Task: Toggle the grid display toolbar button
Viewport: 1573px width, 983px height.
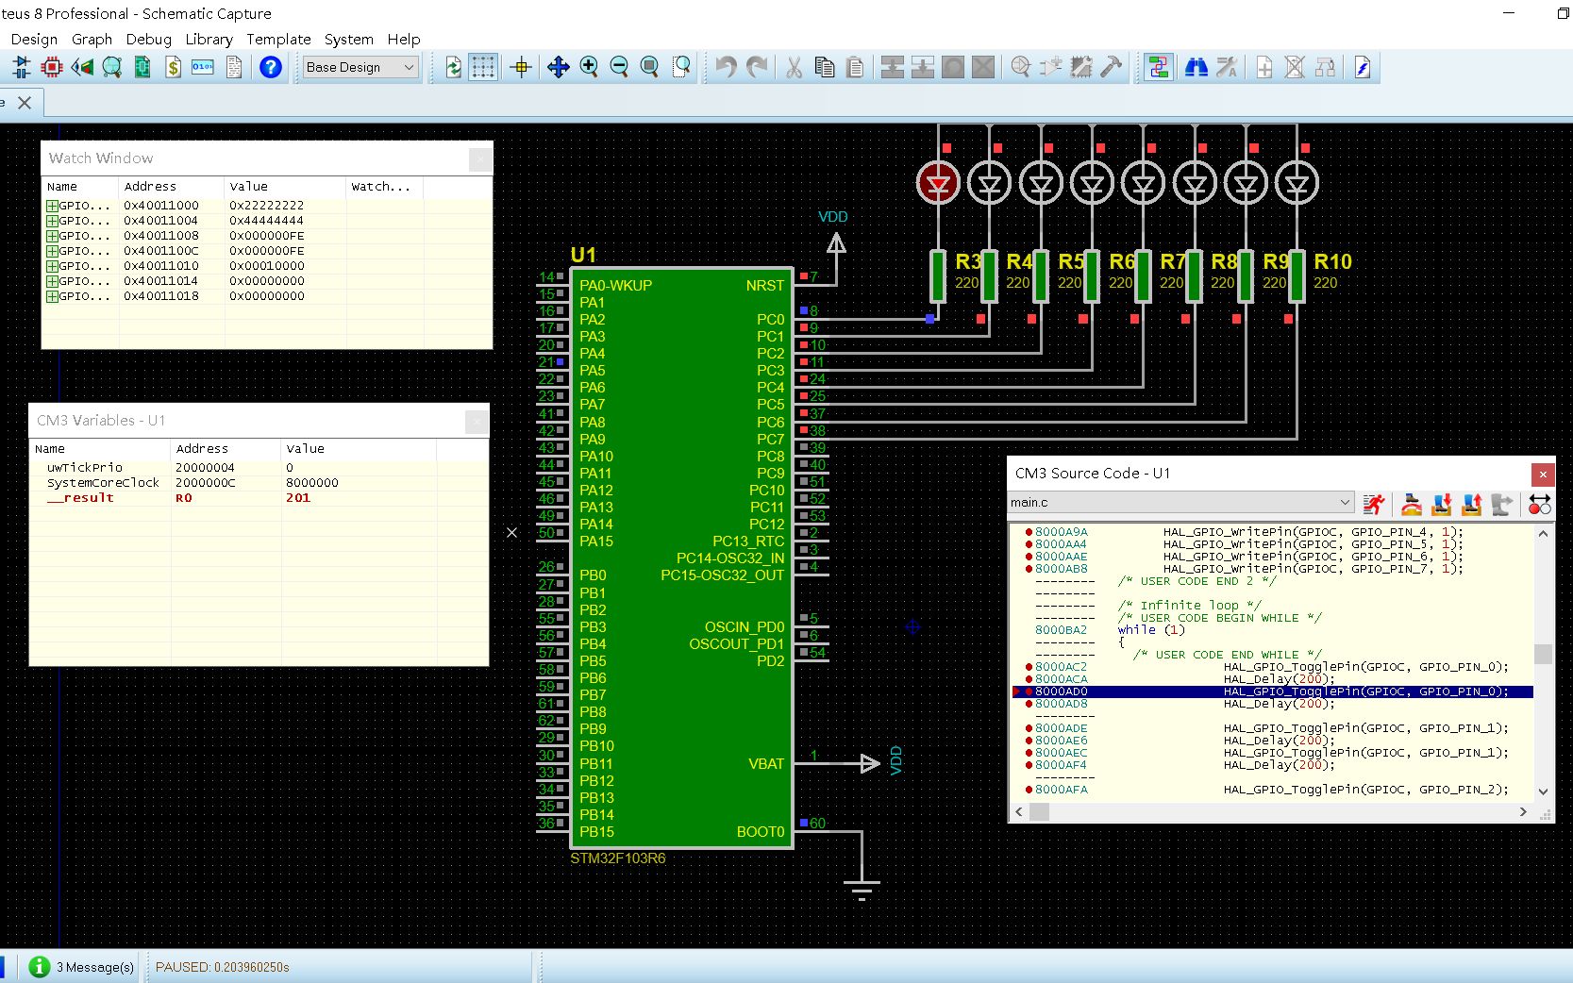Action: (483, 67)
